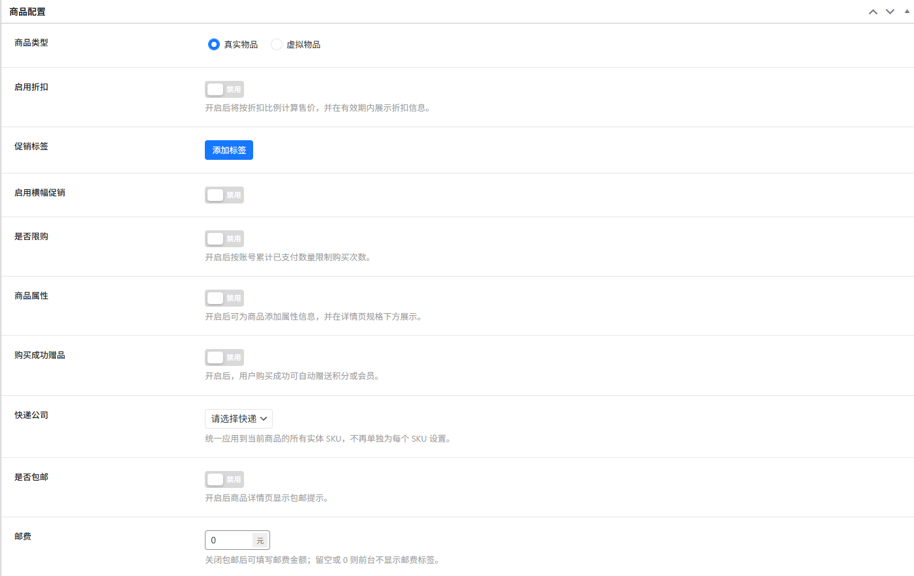The width and height of the screenshot is (914, 576).
Task: Move 商品配置 panel down with arrow icon
Action: click(890, 12)
